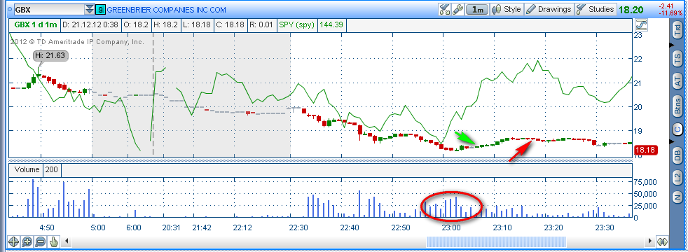Image resolution: width=688 pixels, height=252 pixels.
Task: Click the GBX symbol input field
Action: coord(49,9)
